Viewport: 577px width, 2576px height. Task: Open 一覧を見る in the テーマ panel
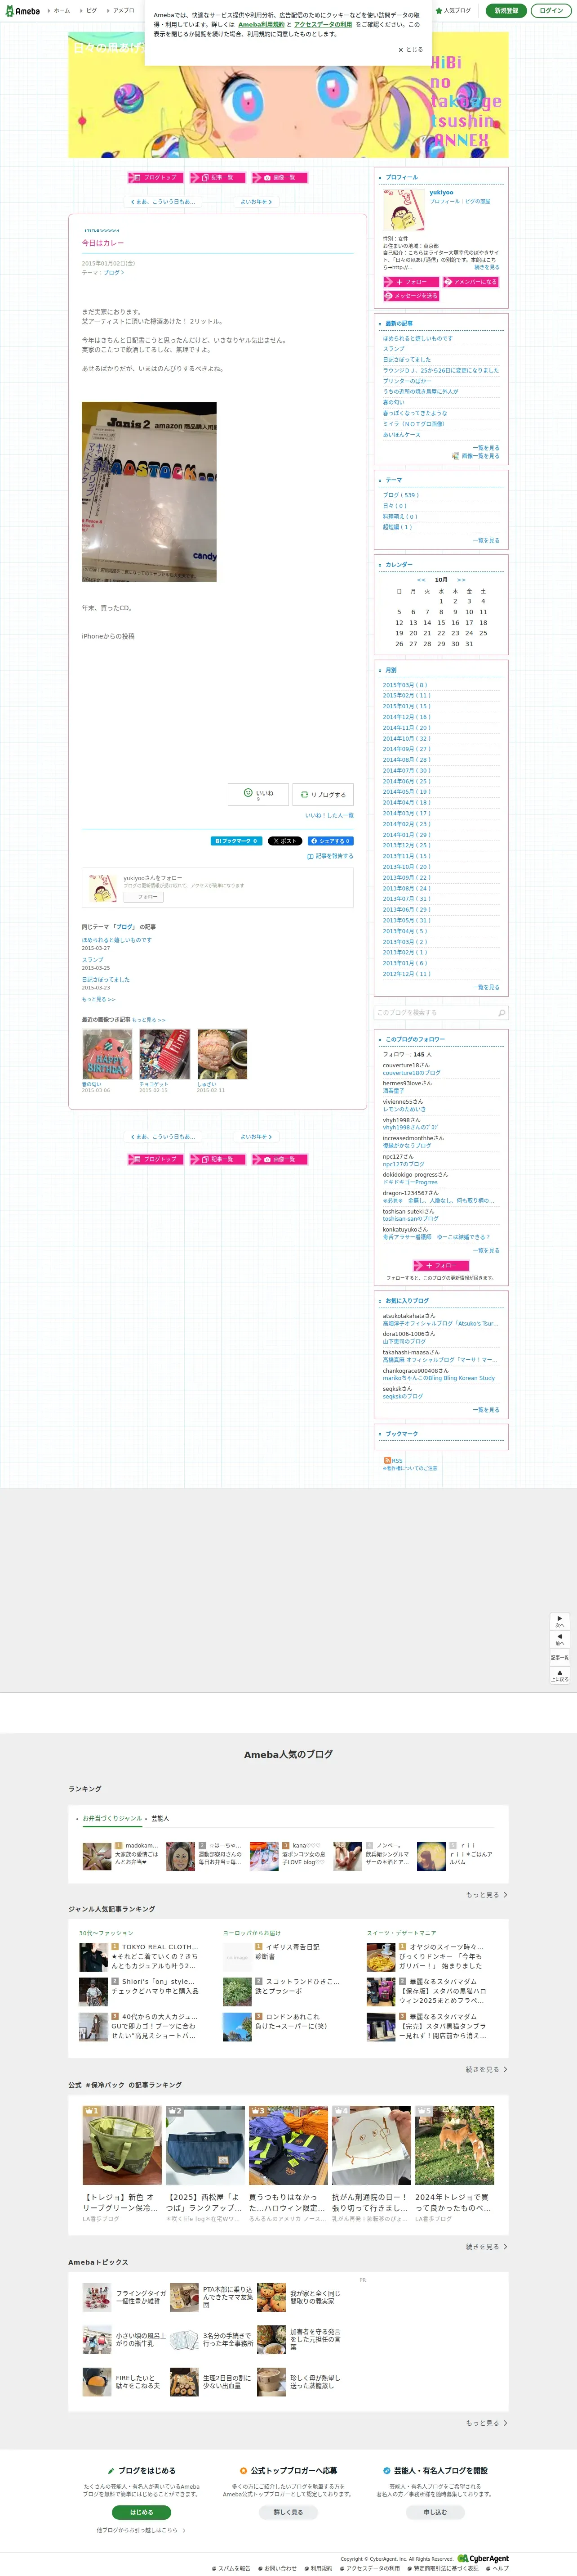(486, 540)
